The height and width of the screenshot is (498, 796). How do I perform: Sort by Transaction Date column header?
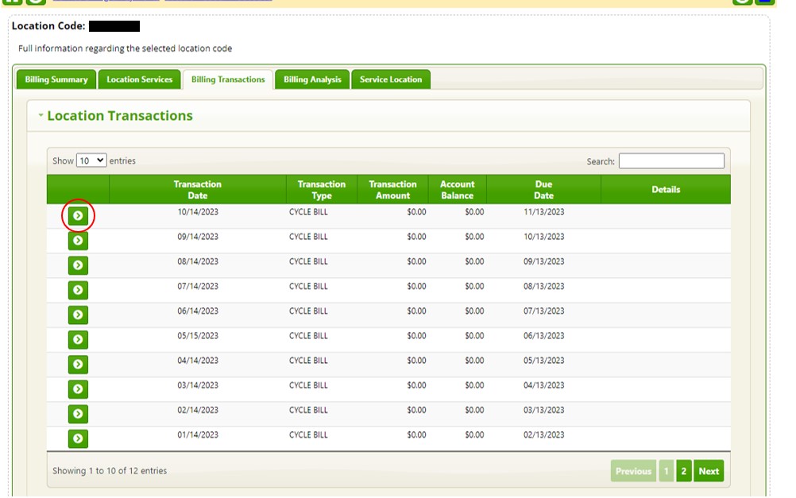tap(198, 189)
